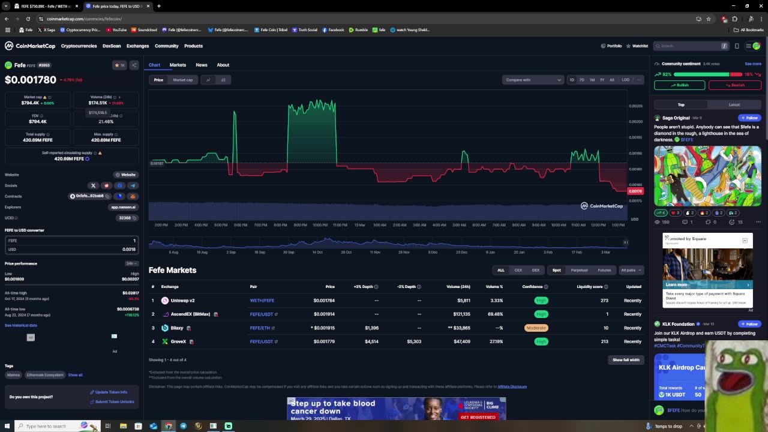Click the browser bookmark star icon
This screenshot has width=768, height=432.
709,19
